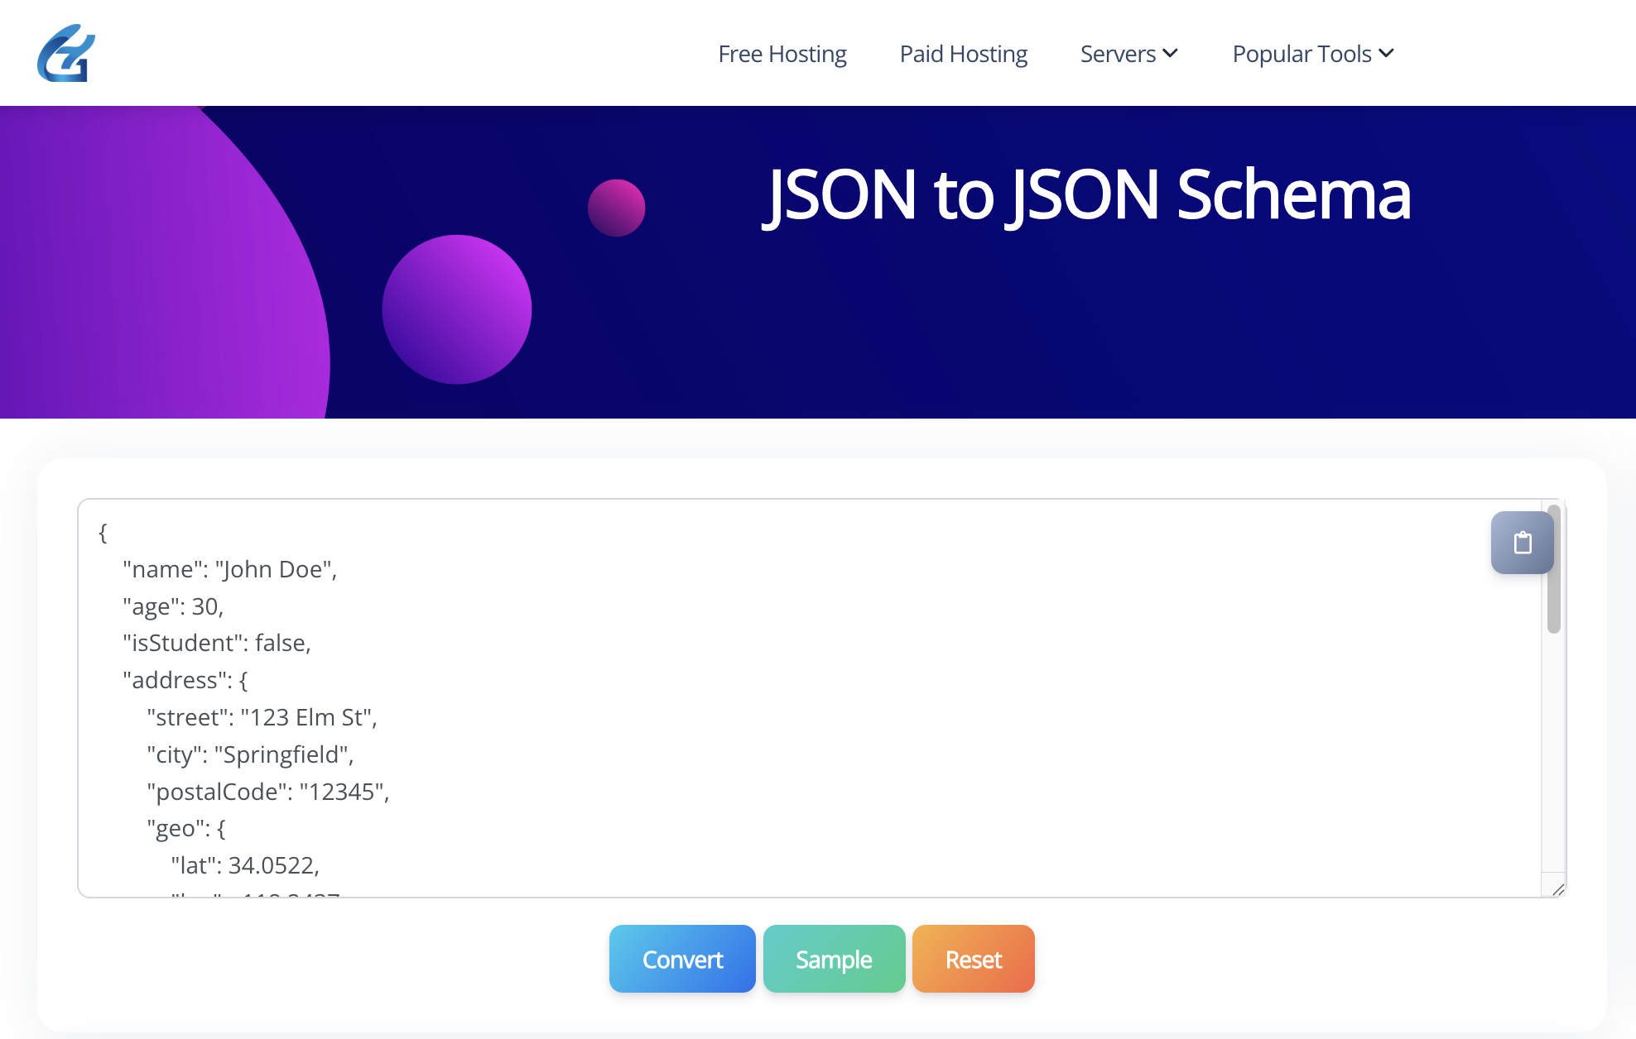Click the GigaPros site logo
Image resolution: width=1636 pixels, height=1039 pixels.
click(66, 53)
